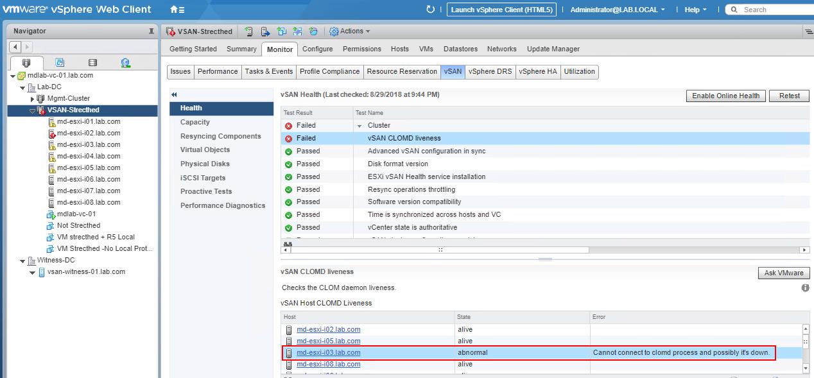Switch to Hosts and Clusters inventory view
Screen dimensions: 814x378
point(26,63)
